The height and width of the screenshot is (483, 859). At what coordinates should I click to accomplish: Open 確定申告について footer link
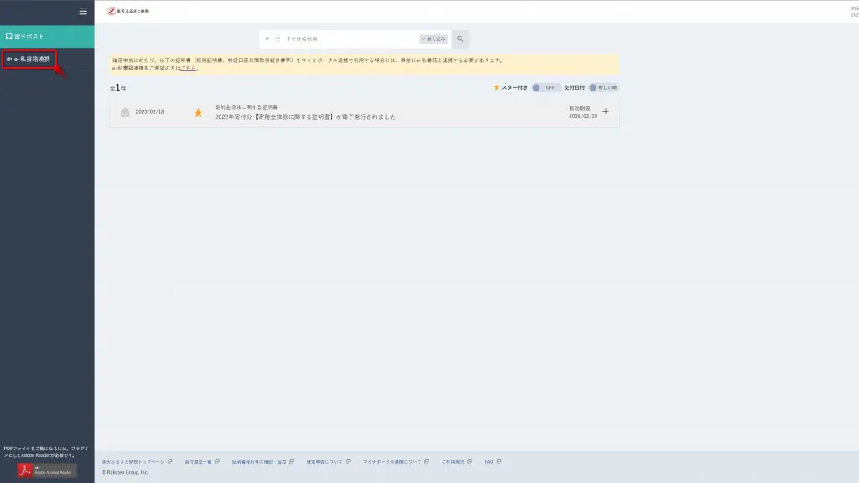(x=325, y=461)
